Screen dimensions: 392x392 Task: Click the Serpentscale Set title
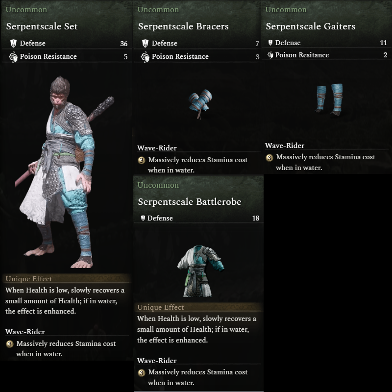tap(42, 26)
